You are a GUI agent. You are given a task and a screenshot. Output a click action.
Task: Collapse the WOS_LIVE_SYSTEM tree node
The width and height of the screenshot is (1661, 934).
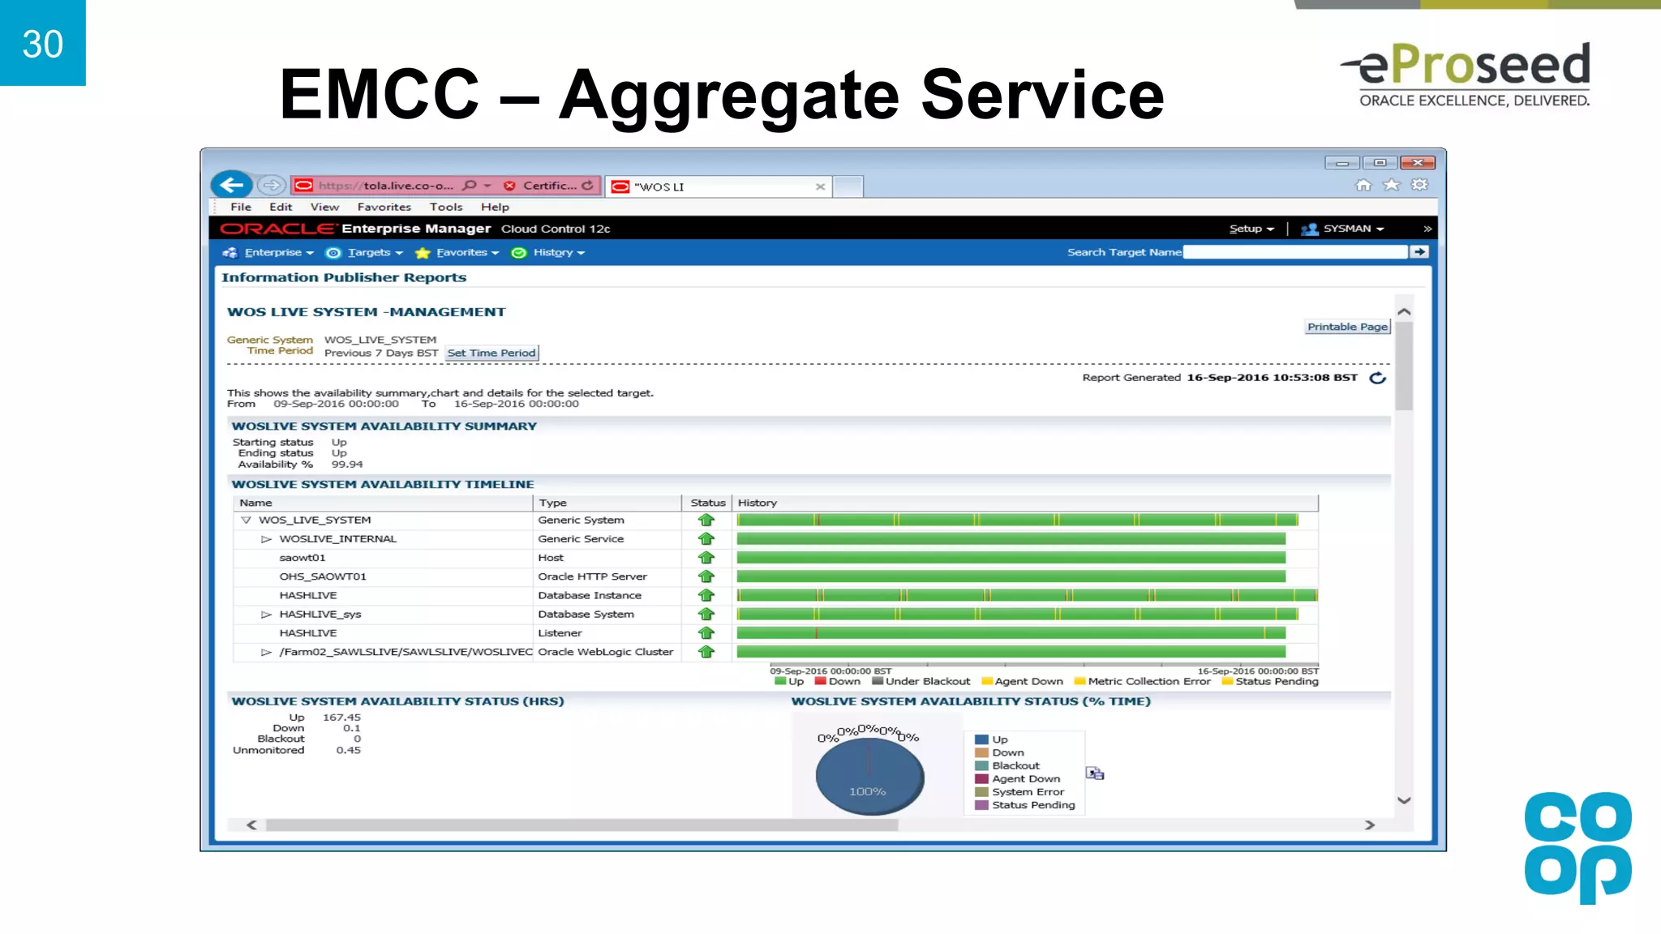[x=246, y=520]
